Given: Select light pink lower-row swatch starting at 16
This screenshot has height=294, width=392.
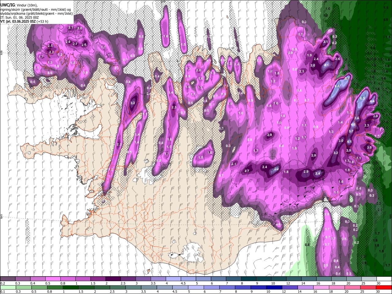Looking at the screenshot, I should 321,288.
